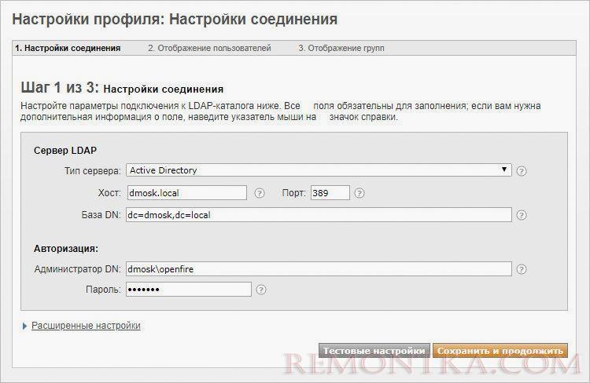Open the server type dropdown showing Active Directory
The width and height of the screenshot is (590, 383).
[x=319, y=170]
